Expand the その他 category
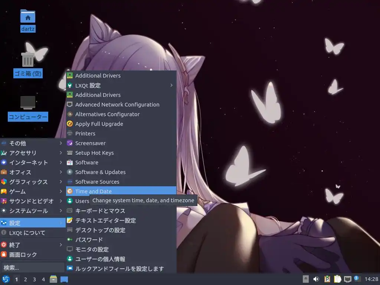The image size is (380, 285). point(33,143)
